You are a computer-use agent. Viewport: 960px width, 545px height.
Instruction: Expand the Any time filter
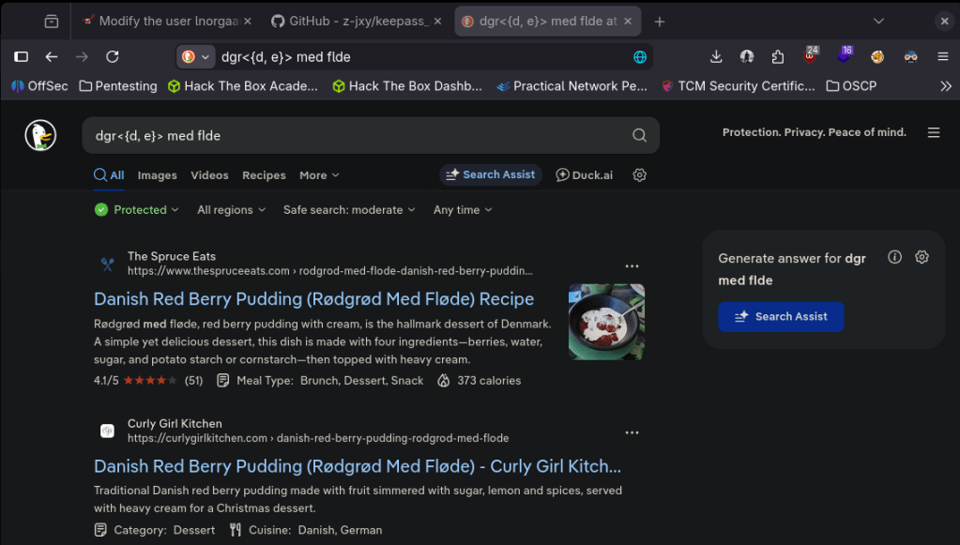(462, 210)
